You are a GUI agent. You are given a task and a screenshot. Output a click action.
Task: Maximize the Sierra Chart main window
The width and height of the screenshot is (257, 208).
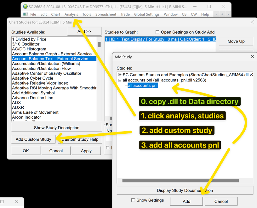(209, 7)
